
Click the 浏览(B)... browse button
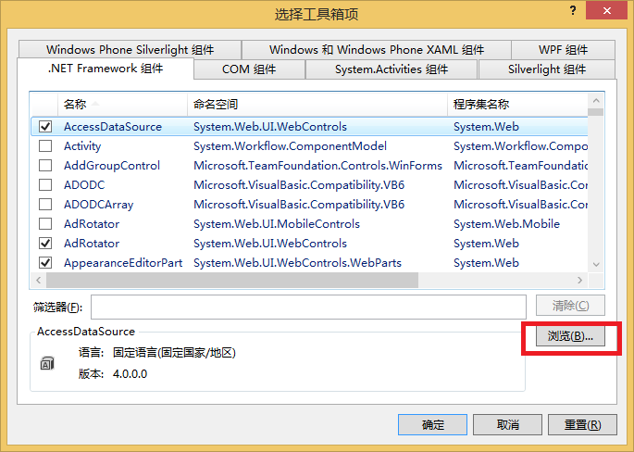pos(570,337)
